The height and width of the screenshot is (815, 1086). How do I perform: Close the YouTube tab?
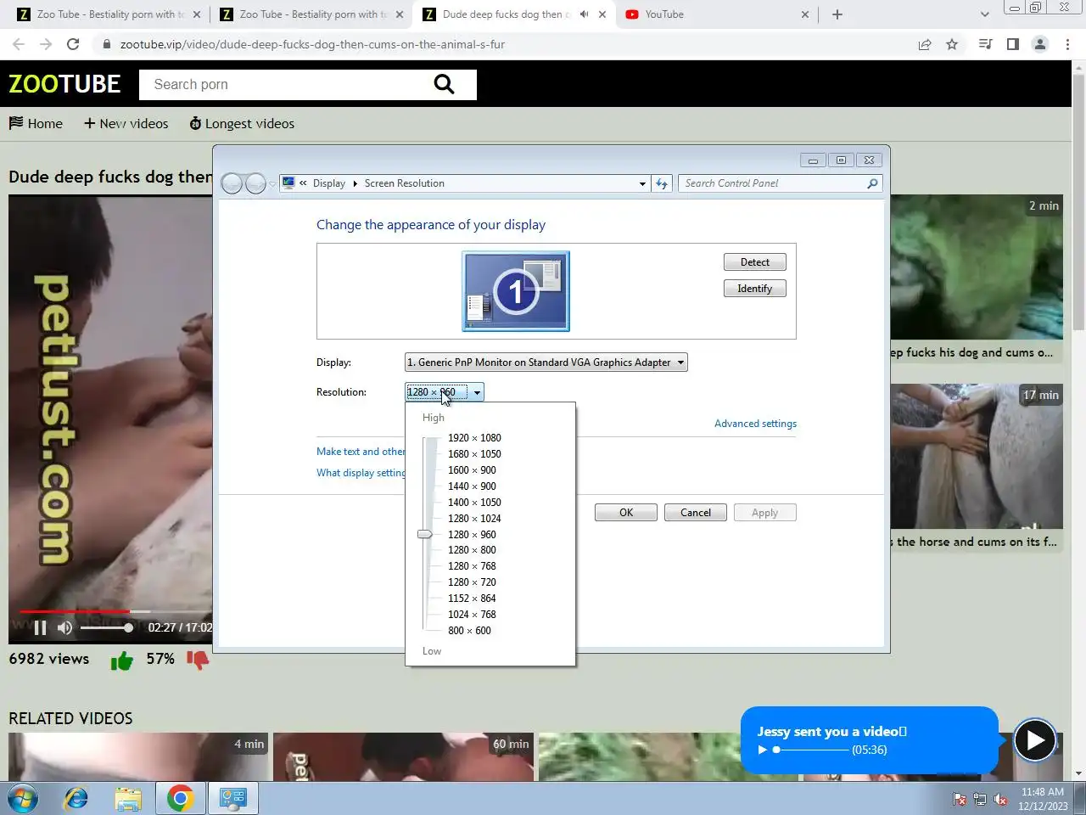[x=805, y=14]
